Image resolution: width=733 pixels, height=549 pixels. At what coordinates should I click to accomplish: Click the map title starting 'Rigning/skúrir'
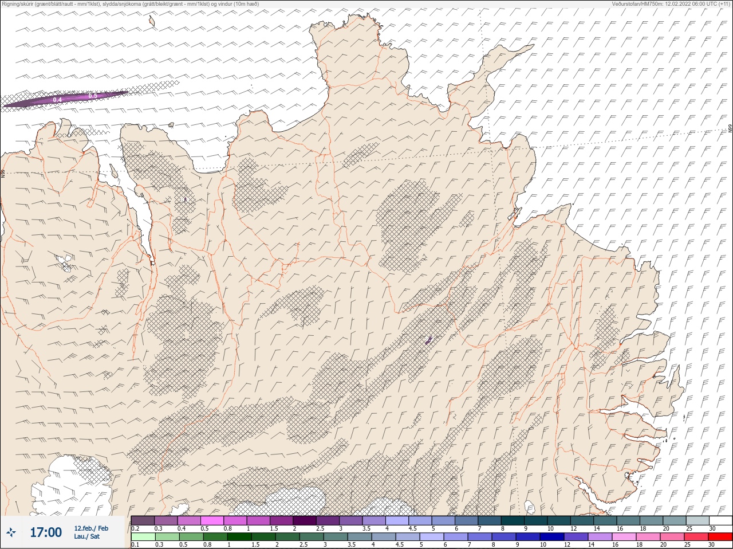[x=130, y=3]
